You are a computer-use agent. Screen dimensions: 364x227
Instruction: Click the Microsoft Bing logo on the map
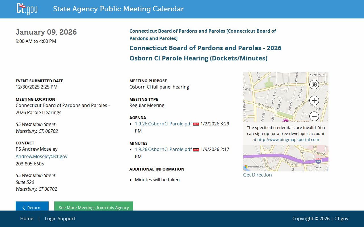[253, 167]
